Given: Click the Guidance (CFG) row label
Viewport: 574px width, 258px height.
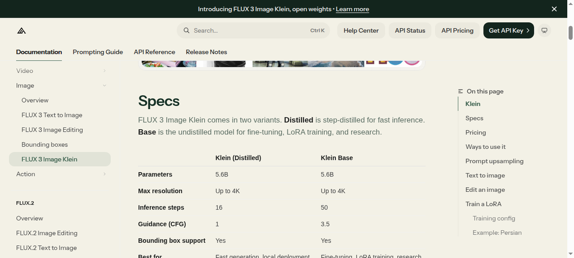Looking at the screenshot, I should [162, 224].
